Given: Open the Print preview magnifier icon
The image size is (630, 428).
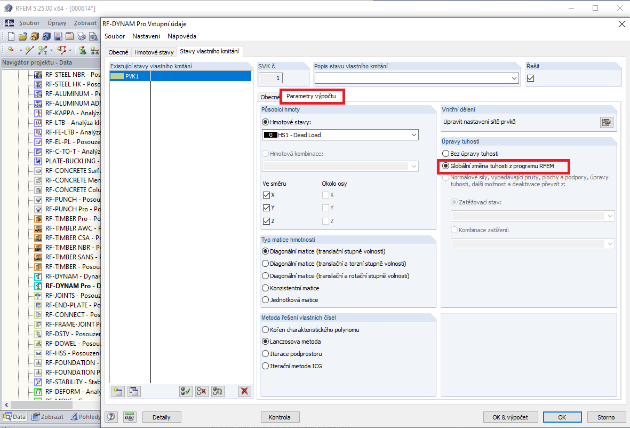Looking at the screenshot, I should tap(93, 37).
